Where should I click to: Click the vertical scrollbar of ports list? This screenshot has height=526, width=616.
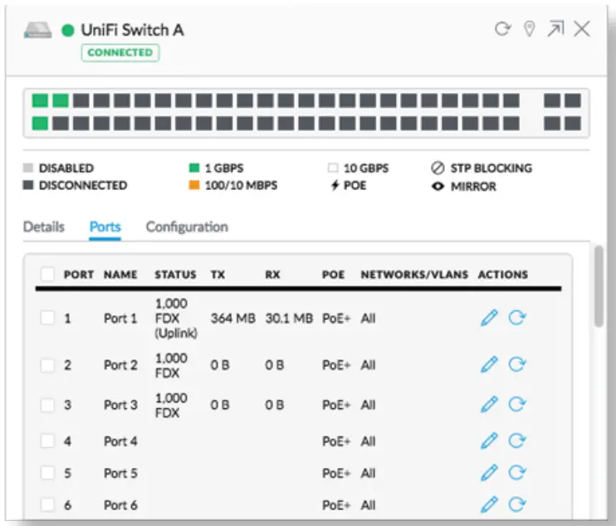click(x=599, y=286)
